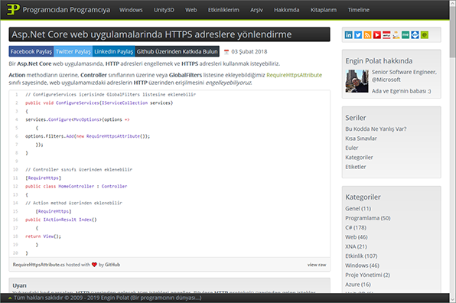Open the RequireHttpsAttribute green link
This screenshot has height=303, width=456.
pyautogui.click(x=294, y=75)
